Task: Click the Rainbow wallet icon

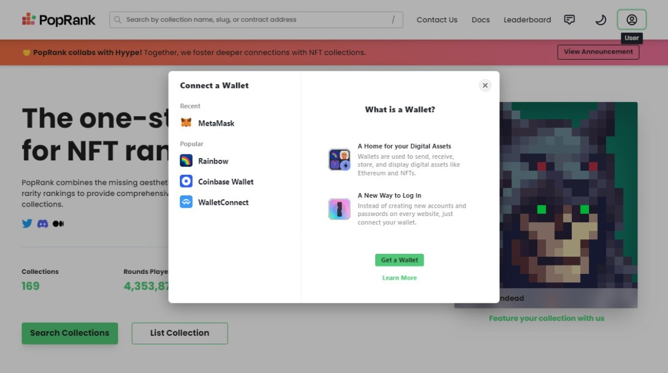Action: 186,161
